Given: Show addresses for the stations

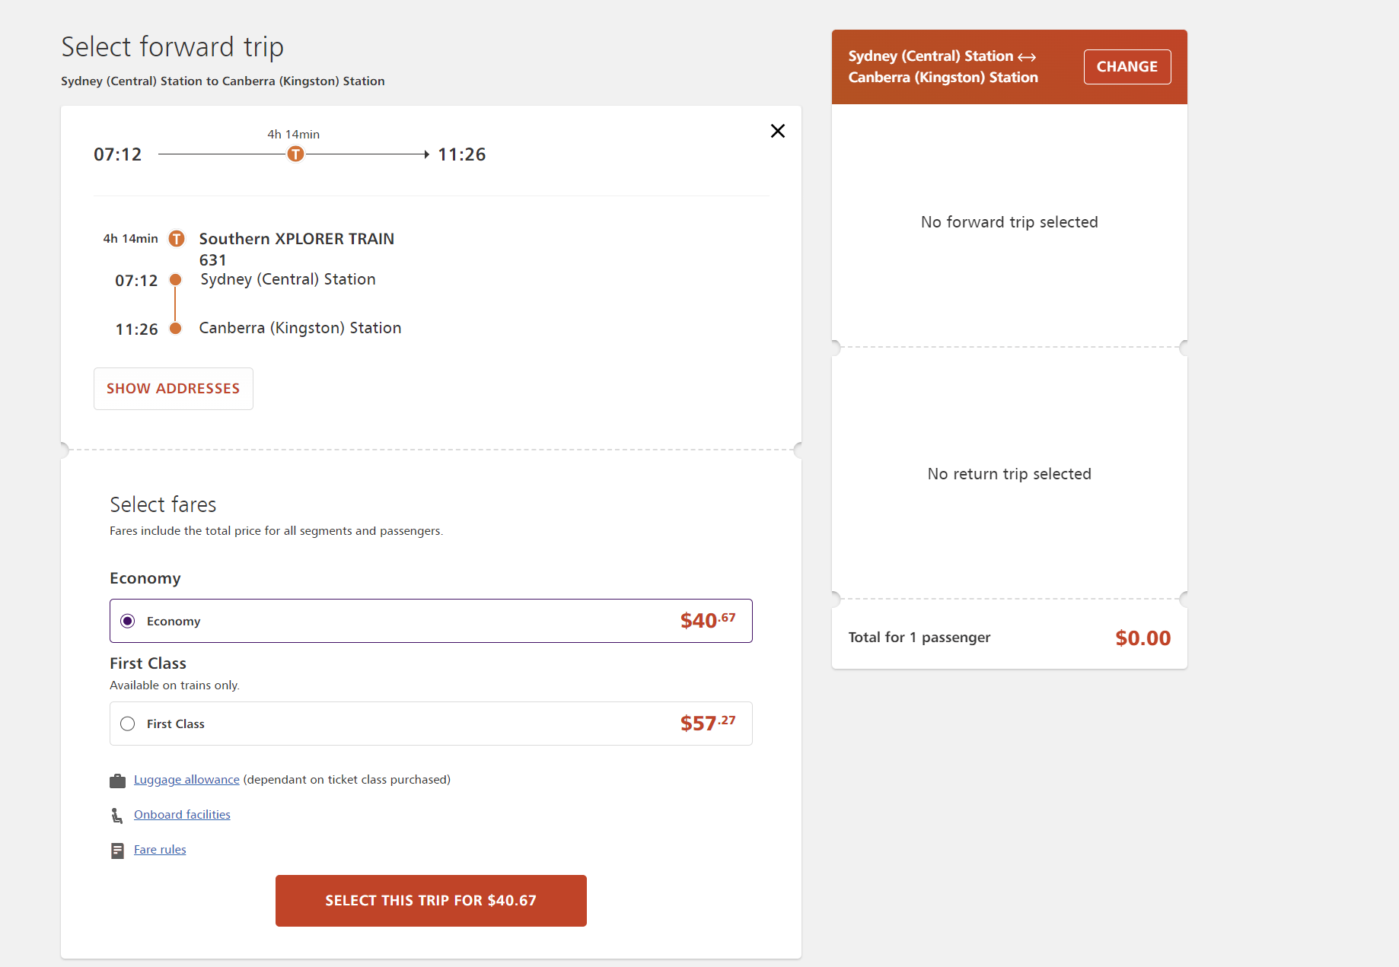Looking at the screenshot, I should click(173, 389).
